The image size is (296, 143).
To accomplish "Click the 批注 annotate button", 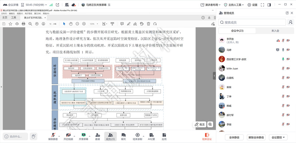I will tap(200, 124).
